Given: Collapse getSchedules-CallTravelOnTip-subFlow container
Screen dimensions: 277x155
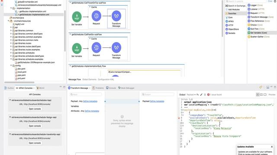Looking at the screenshot, I should click(x=70, y=3).
